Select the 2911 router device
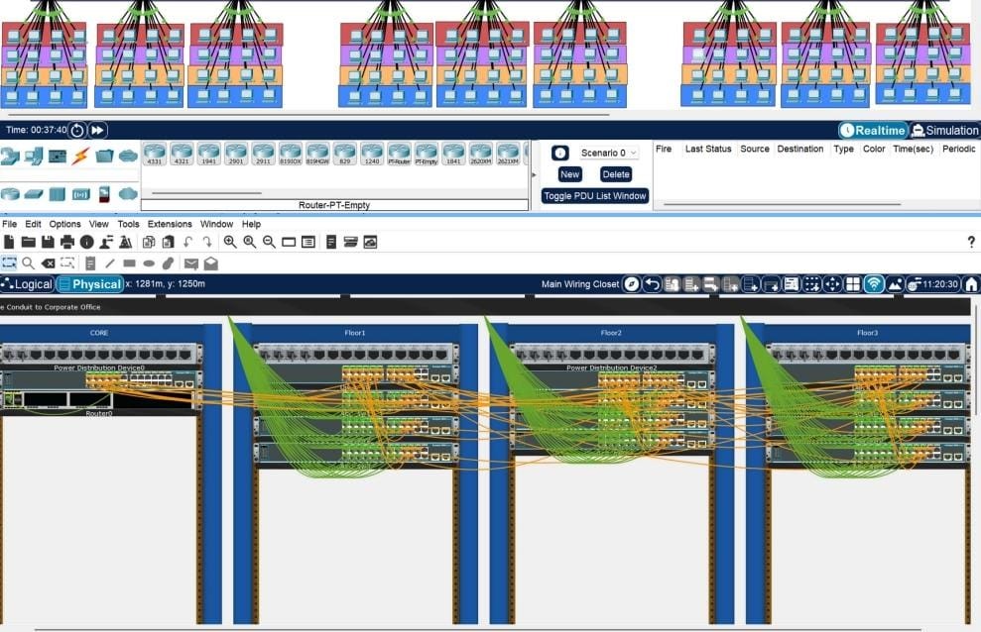981x632 pixels. (x=263, y=154)
